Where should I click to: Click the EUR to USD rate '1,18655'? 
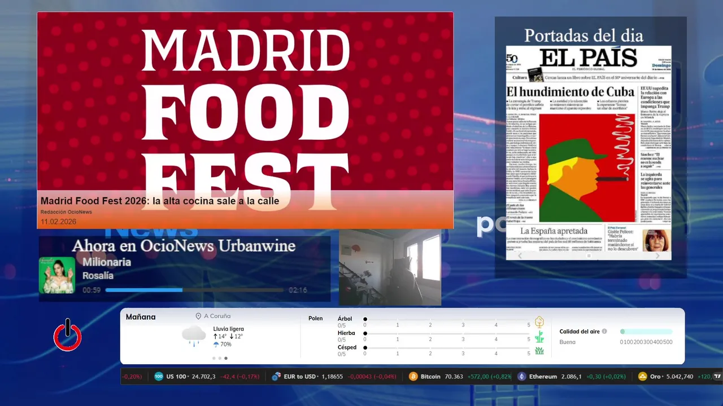coord(332,376)
